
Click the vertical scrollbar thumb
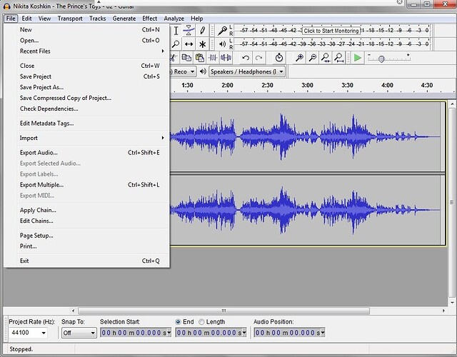click(452, 203)
